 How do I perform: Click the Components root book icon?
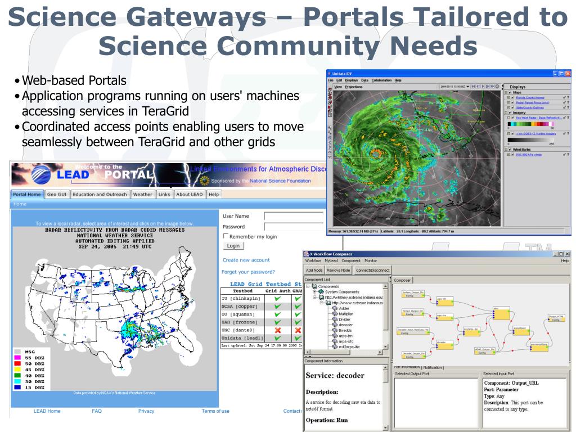pos(314,286)
